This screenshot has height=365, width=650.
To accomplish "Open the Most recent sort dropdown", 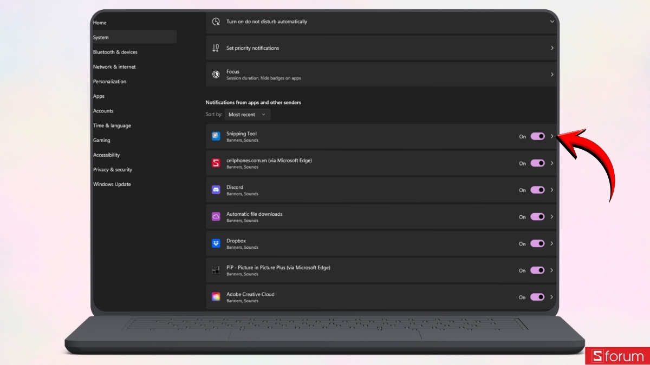I will pyautogui.click(x=248, y=115).
